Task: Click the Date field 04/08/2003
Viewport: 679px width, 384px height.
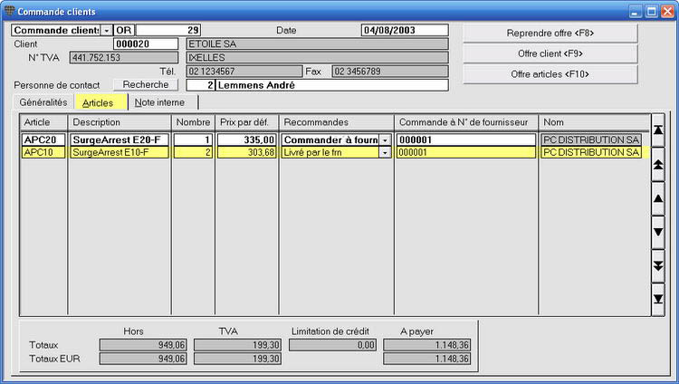Action: [405, 30]
